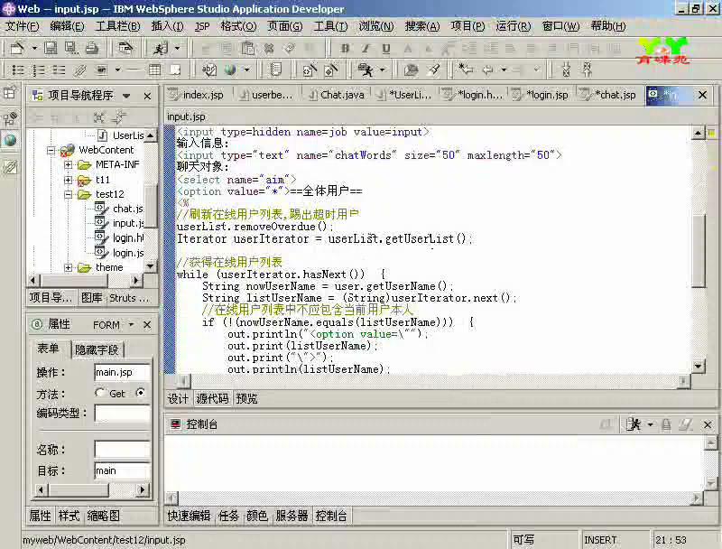722x549 pixels.
Task: Click the editor vertical scrollbar down arrow
Action: [698, 367]
